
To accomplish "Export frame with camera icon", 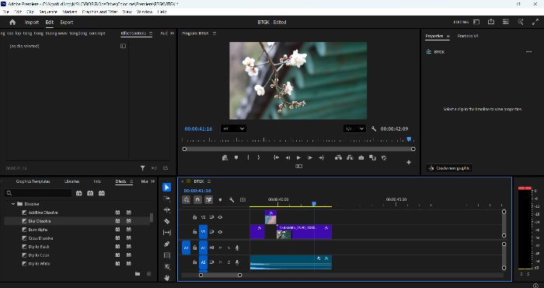I will coord(361,158).
